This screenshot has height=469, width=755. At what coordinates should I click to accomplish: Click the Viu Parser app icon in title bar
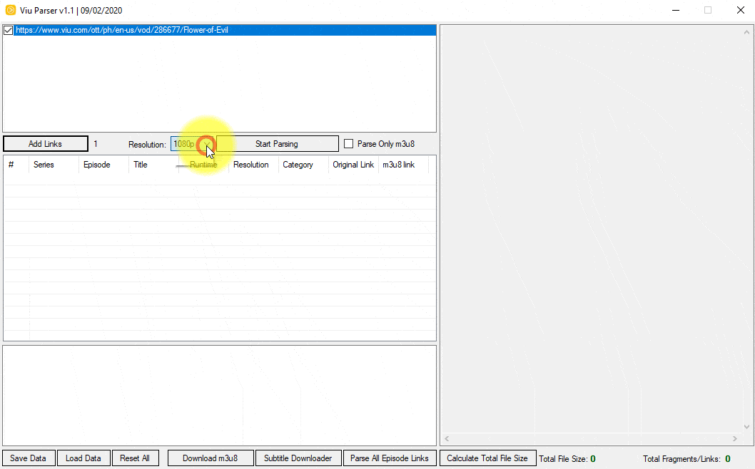[x=10, y=10]
